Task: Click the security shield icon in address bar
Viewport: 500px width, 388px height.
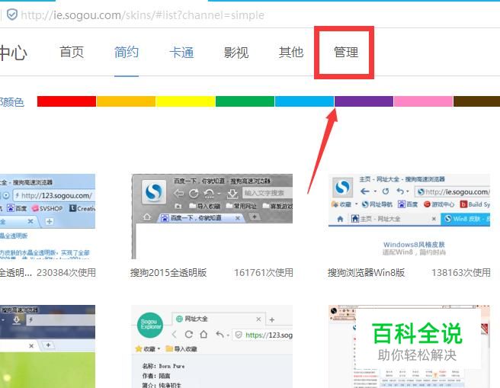Action: click(12, 14)
